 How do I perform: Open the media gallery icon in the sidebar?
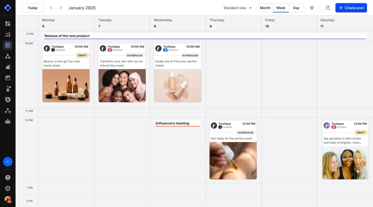8,78
